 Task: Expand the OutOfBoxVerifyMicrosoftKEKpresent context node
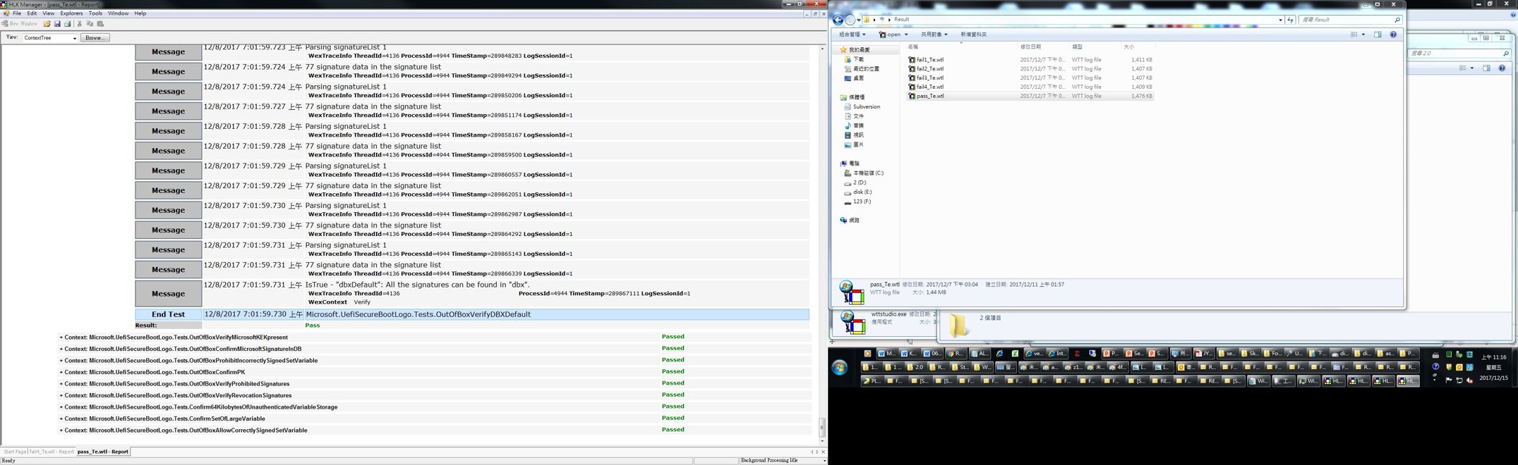61,337
